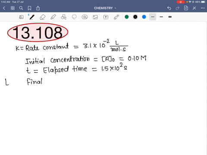The height and width of the screenshot is (155, 207).
Task: Open the CHEMISTRY notebook title dropdown
Action: pos(105,8)
